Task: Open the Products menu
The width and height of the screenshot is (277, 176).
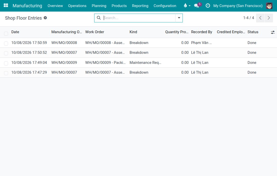Action: point(119,6)
